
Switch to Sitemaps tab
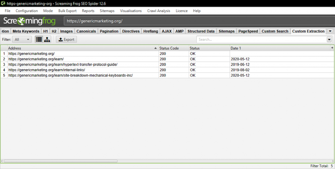pyautogui.click(x=226, y=31)
